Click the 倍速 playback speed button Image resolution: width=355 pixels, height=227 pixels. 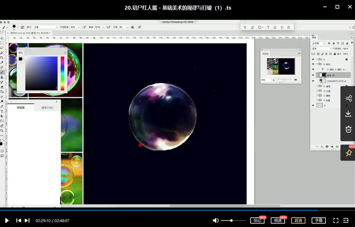[x=277, y=220]
